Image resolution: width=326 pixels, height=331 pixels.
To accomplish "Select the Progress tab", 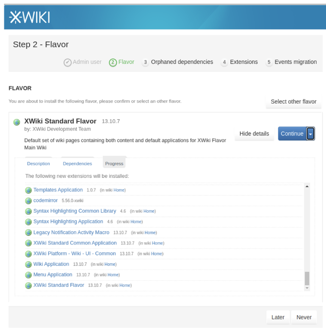I will coord(114,163).
